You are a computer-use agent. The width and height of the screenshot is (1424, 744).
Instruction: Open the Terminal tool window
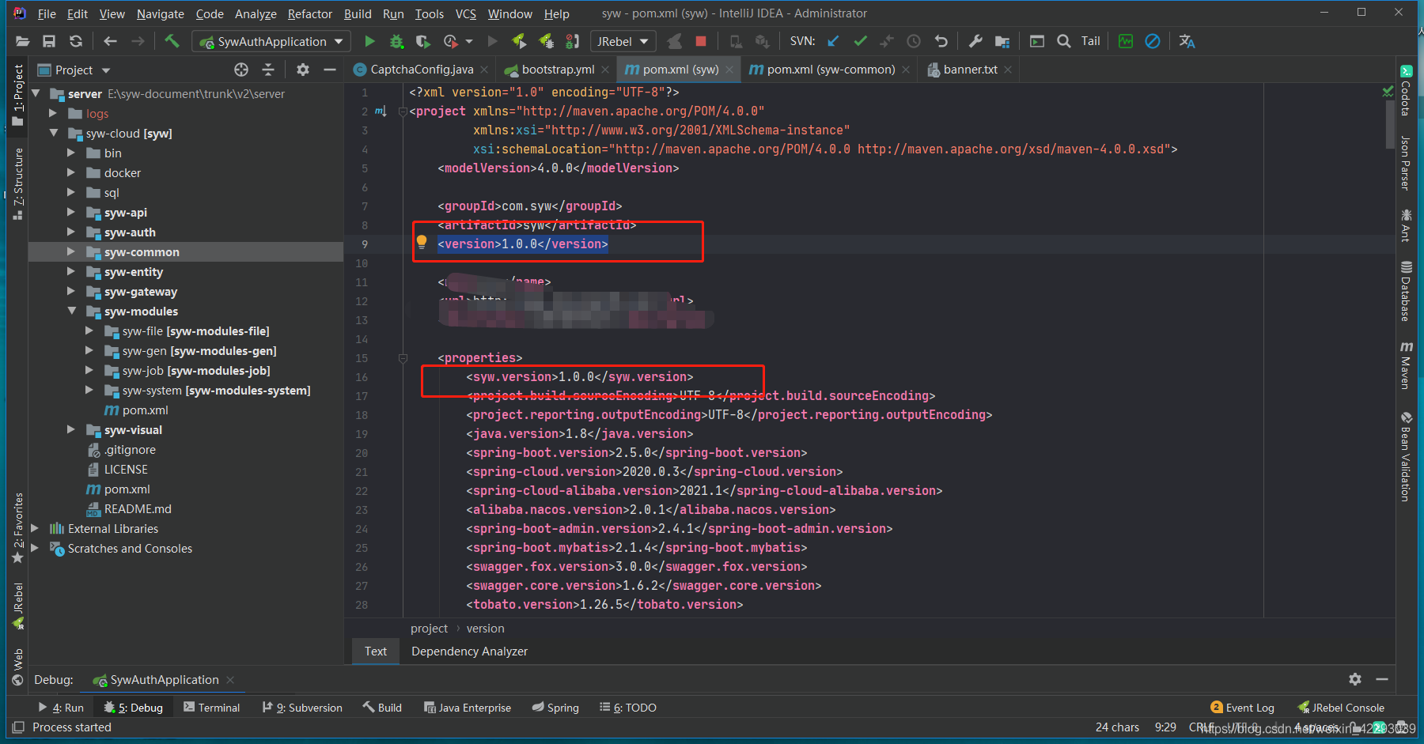click(x=211, y=708)
